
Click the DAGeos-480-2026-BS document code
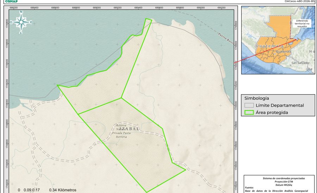click(299, 1)
